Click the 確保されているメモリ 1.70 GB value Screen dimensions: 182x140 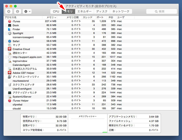[x=154, y=125]
